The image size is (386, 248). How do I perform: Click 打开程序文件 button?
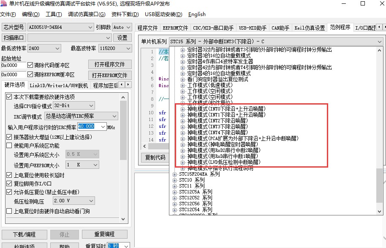pos(110,64)
